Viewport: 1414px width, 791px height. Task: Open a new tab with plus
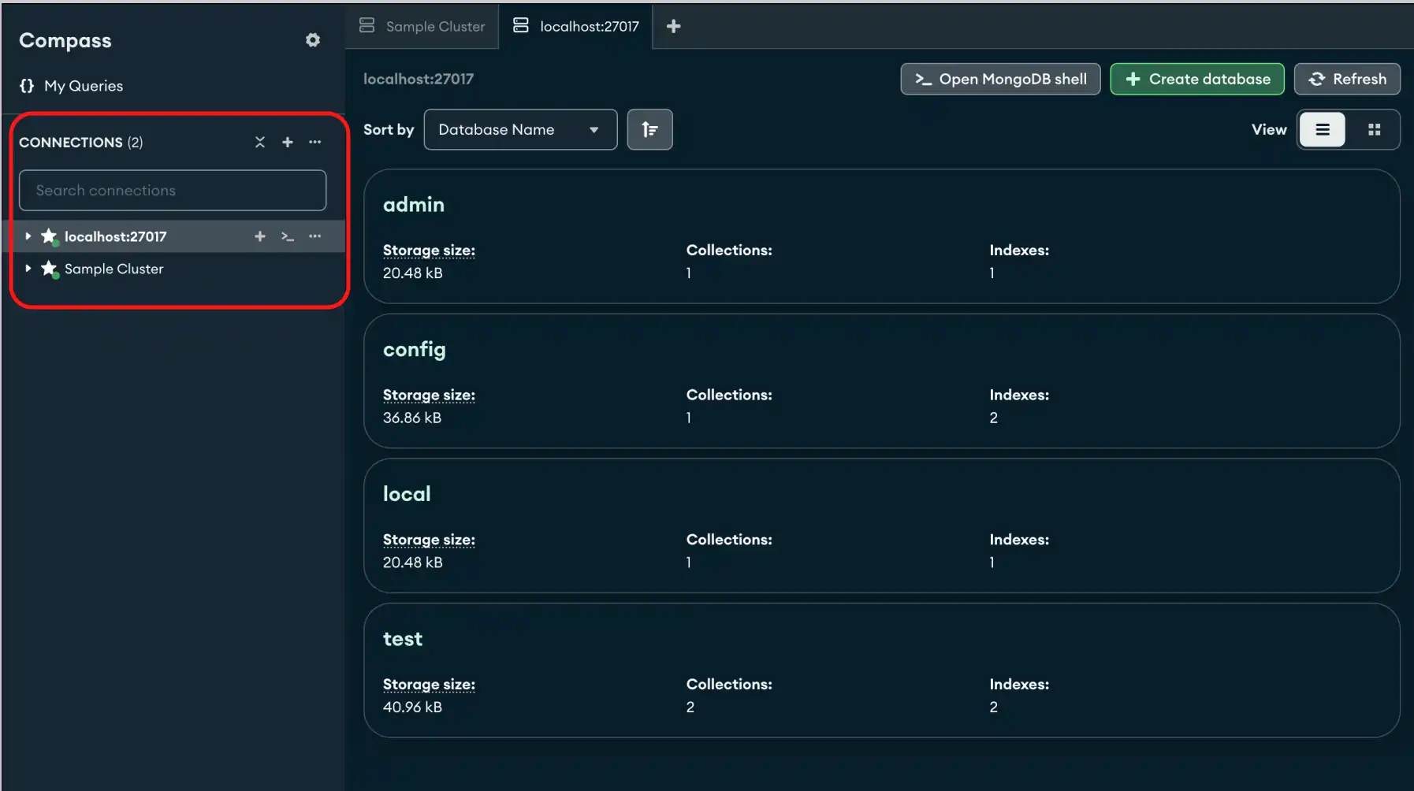tap(674, 26)
